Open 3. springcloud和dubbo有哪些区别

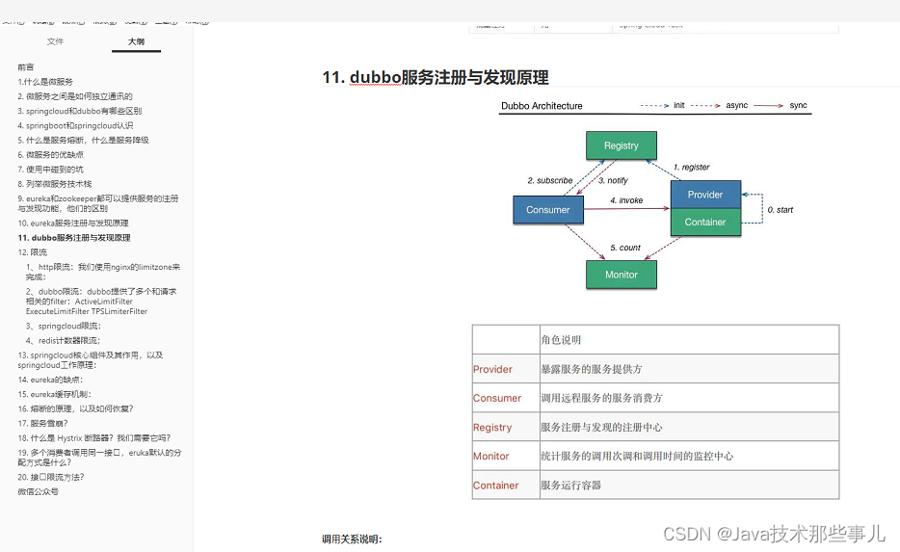[x=80, y=111]
